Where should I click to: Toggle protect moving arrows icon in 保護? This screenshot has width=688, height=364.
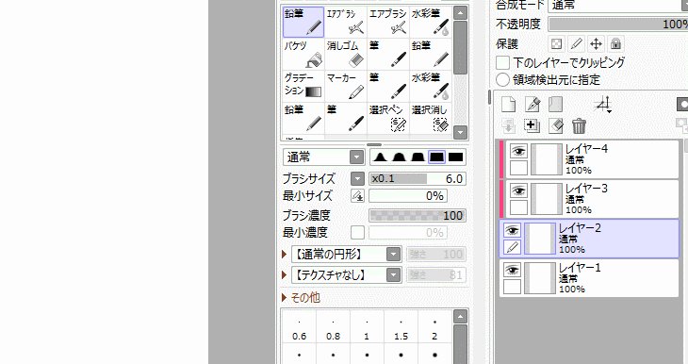596,44
